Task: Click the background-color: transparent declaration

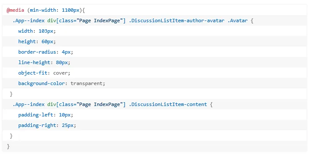Action: coord(62,83)
